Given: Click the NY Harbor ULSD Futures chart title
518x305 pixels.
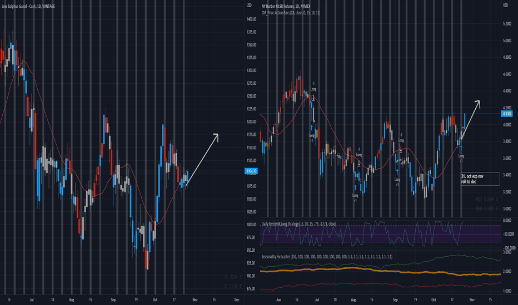Looking at the screenshot, I should (x=286, y=6).
